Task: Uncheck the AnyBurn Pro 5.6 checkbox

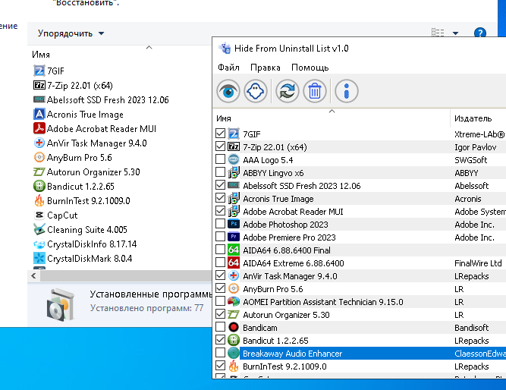Action: click(x=221, y=288)
